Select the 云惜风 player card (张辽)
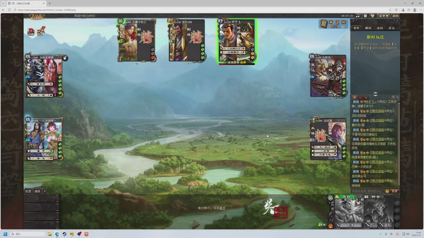424x238 pixels. (328, 76)
